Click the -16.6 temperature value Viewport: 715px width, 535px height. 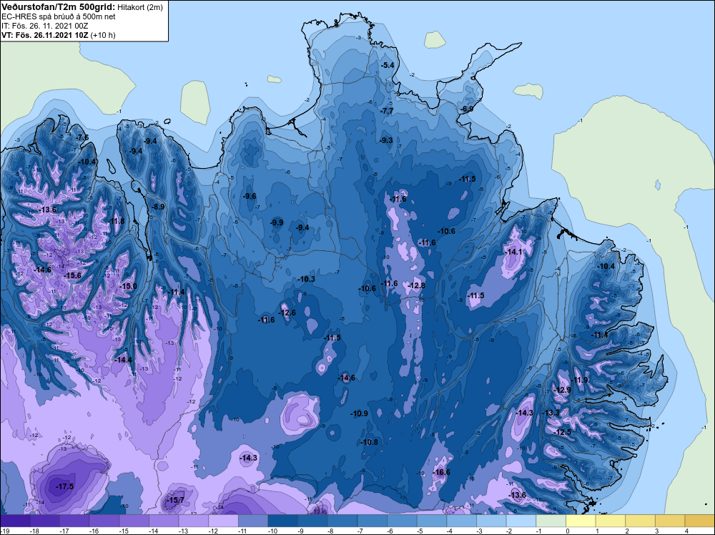[441, 472]
